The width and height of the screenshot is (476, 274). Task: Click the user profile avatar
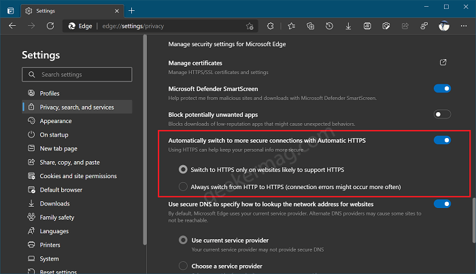[x=444, y=26]
